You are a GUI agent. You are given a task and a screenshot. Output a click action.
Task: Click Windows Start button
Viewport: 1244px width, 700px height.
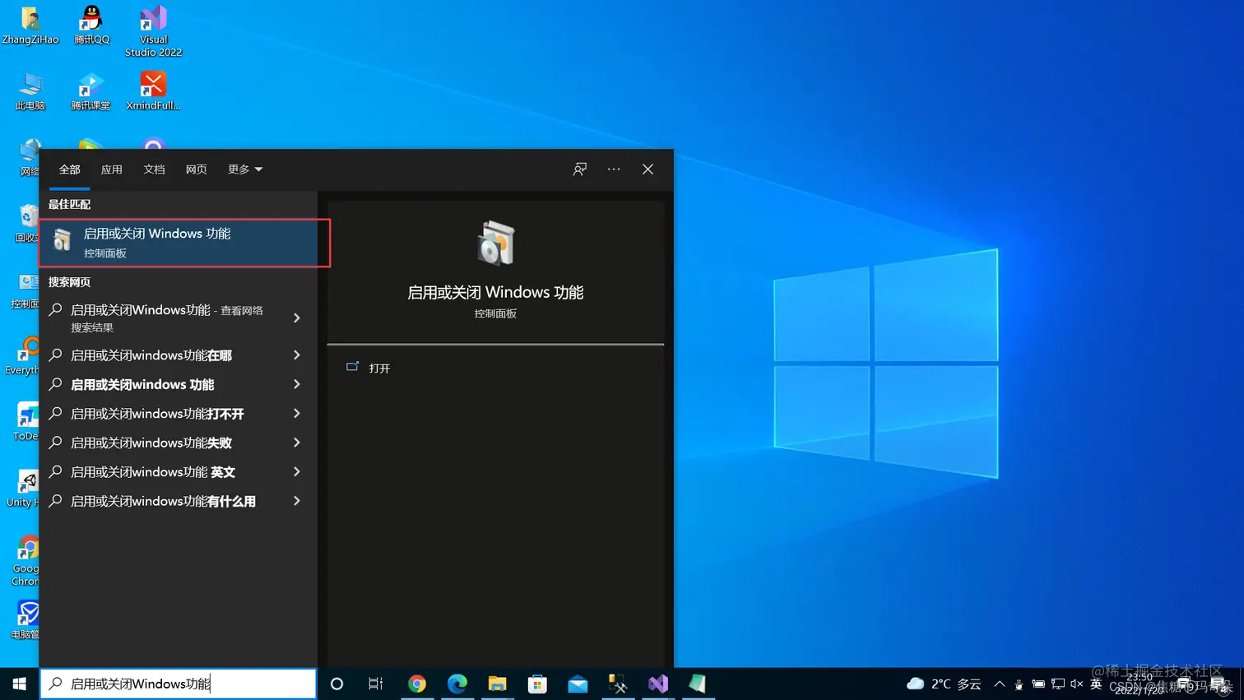(19, 684)
